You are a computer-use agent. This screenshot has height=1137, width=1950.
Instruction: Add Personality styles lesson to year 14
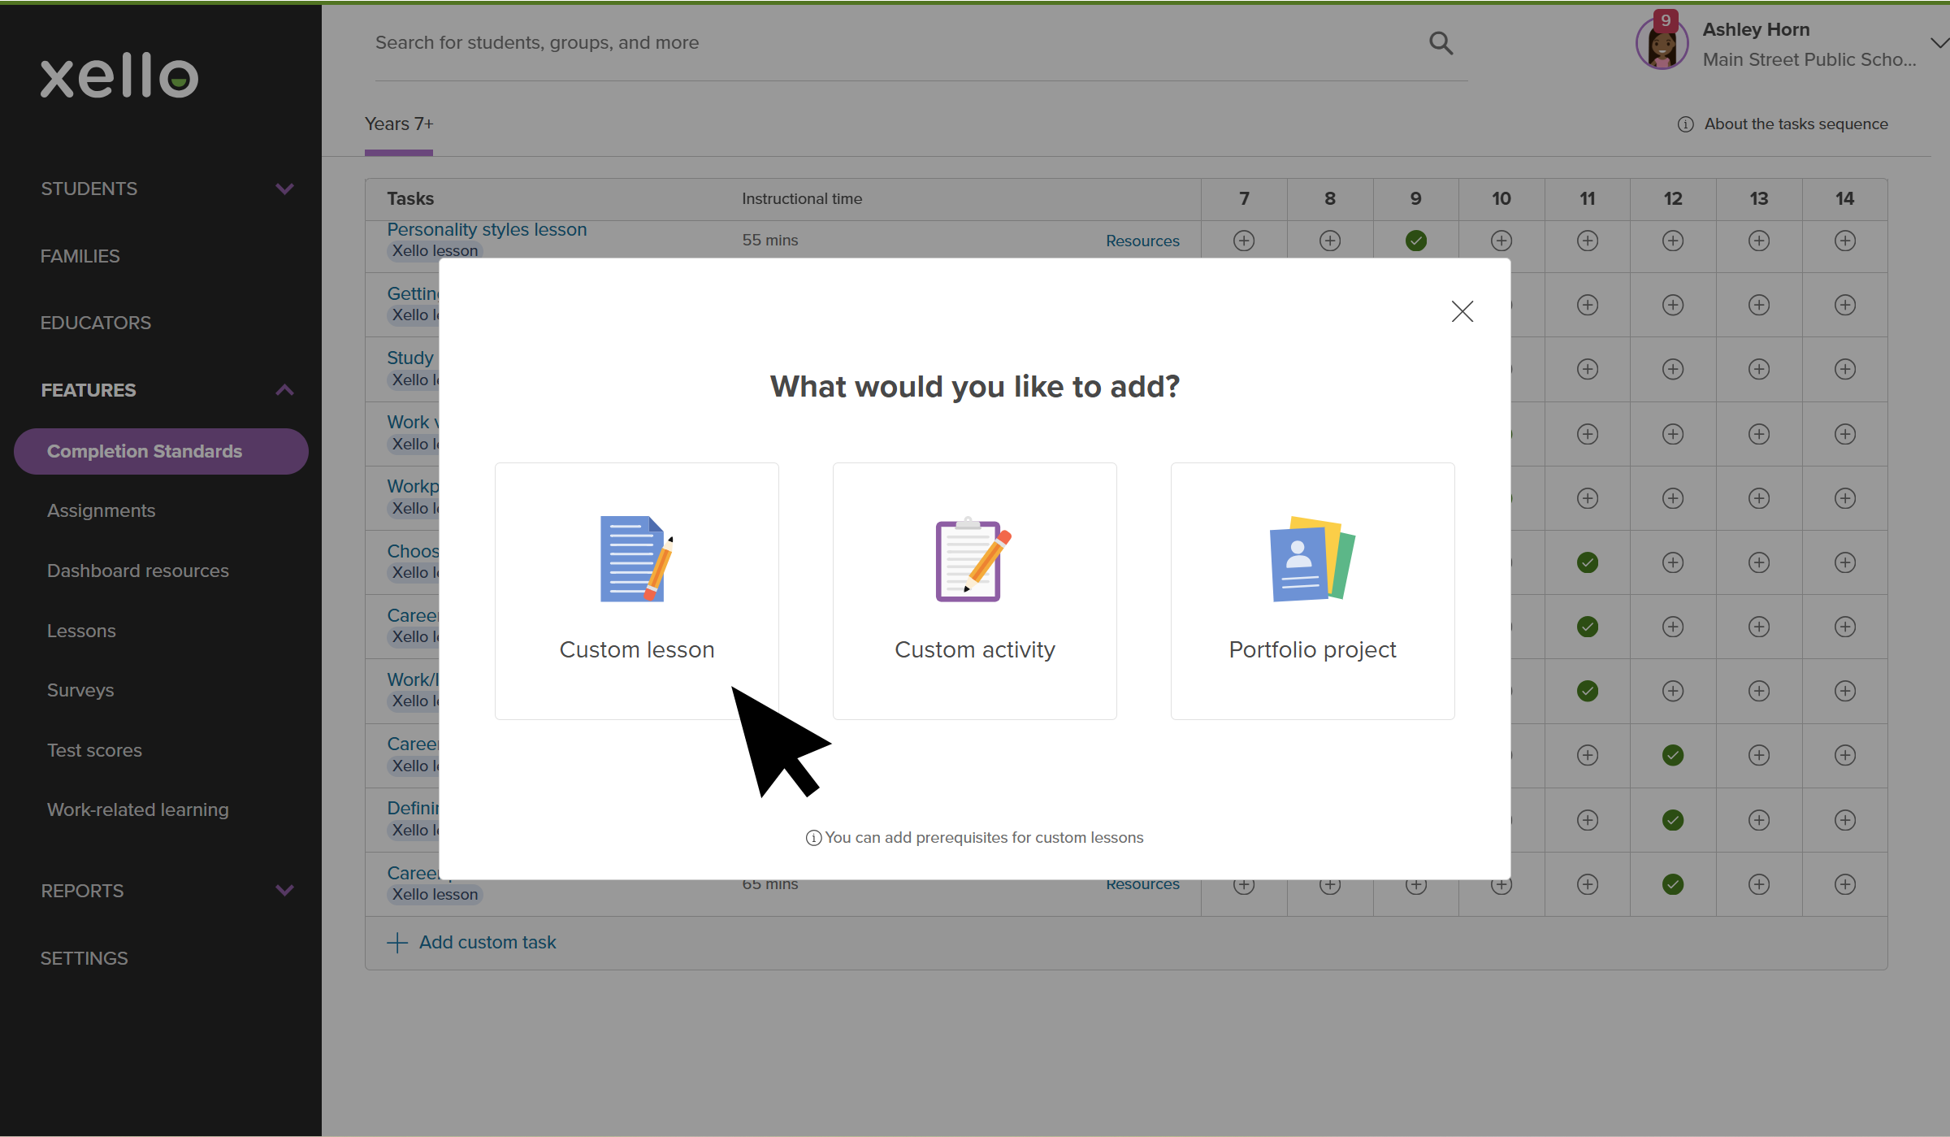coord(1845,241)
